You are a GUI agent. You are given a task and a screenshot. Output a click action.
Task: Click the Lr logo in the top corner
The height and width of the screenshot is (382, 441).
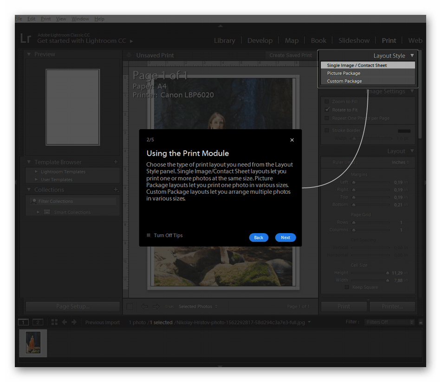pyautogui.click(x=26, y=39)
